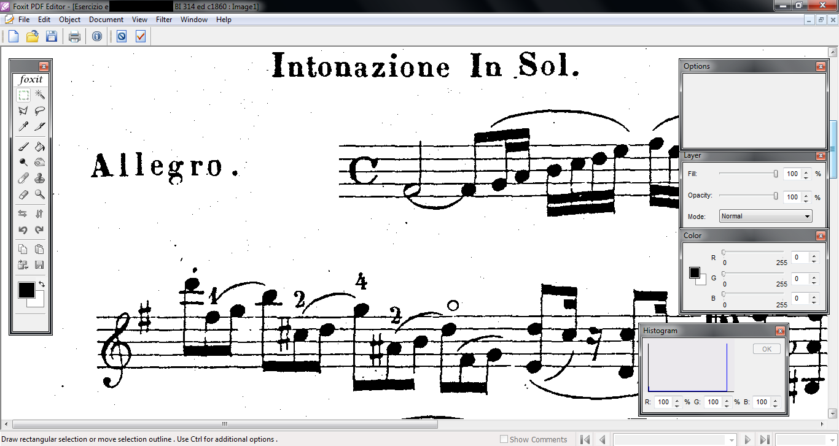Click the Opacity slider handle
This screenshot has height=446, width=839.
point(776,196)
